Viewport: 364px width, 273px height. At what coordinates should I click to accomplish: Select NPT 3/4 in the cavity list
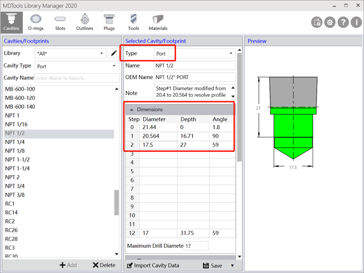(15, 186)
